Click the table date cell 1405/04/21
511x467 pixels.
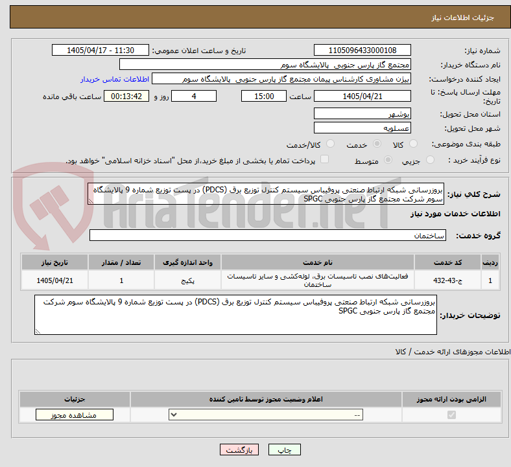coord(54,280)
